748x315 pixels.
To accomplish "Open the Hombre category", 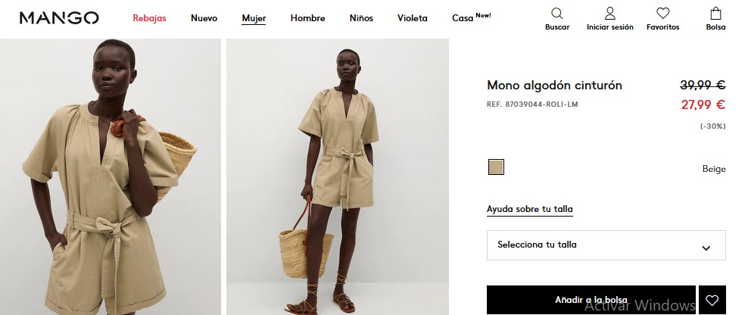I will point(307,18).
